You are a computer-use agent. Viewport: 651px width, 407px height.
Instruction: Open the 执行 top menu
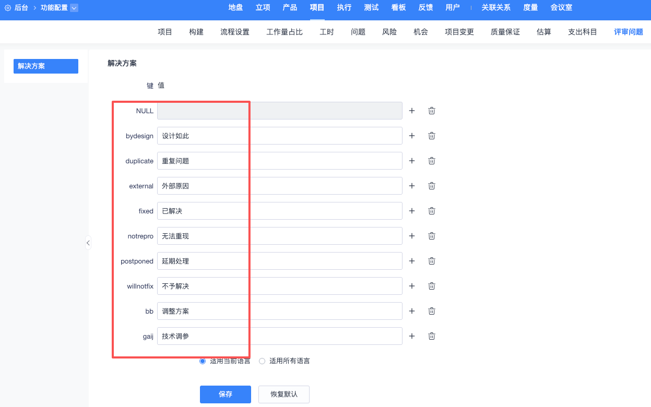pos(344,8)
